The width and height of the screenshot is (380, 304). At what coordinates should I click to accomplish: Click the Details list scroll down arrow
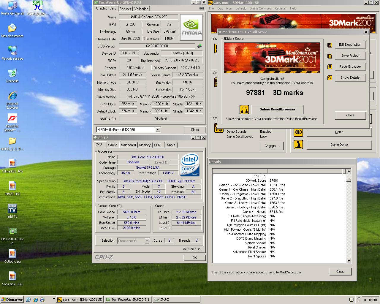click(x=349, y=261)
